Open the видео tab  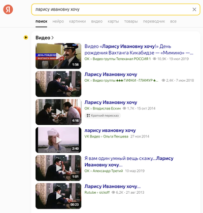(97, 21)
